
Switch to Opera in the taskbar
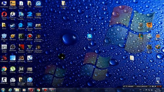pyautogui.click(x=31, y=90)
